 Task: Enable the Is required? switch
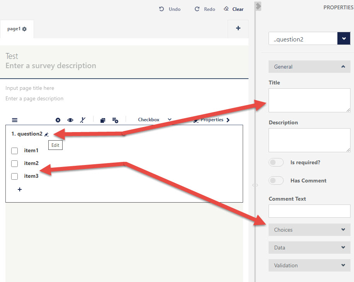pyautogui.click(x=276, y=163)
